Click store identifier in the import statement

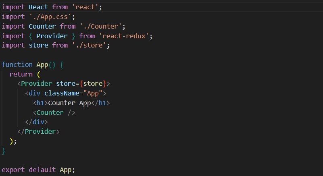(x=38, y=45)
